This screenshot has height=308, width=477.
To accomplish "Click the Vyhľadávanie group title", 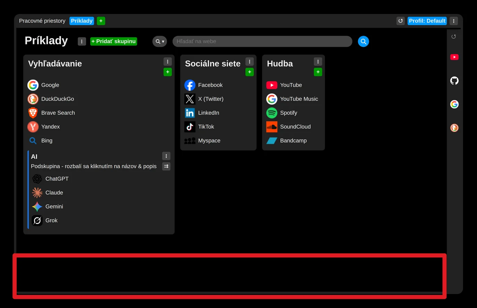I will tap(55, 64).
